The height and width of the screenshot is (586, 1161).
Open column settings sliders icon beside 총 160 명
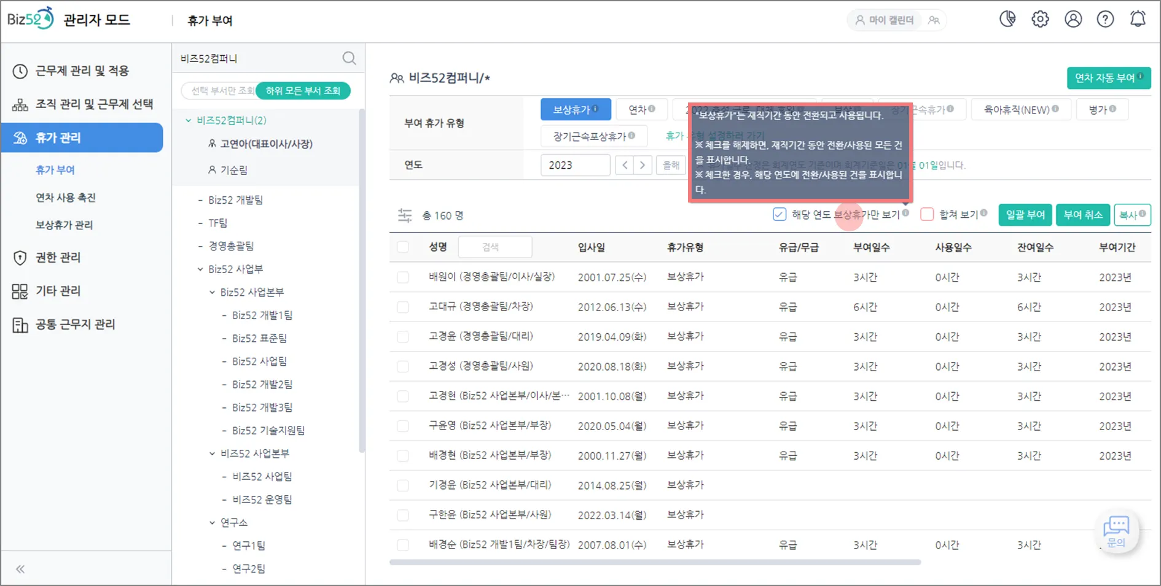[405, 215]
